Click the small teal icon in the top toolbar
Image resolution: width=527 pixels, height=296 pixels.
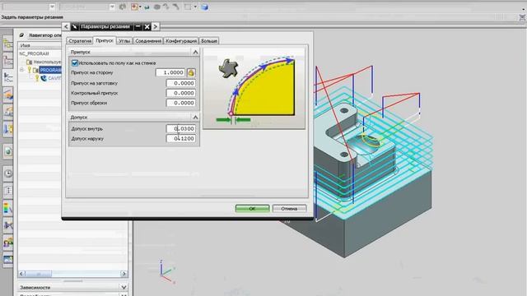coord(147,7)
